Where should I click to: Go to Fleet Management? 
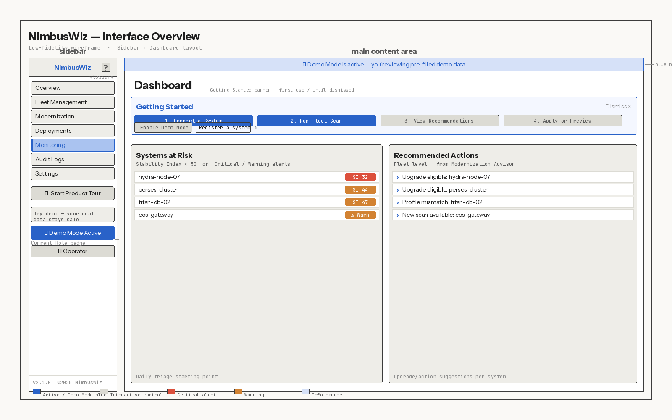73,102
